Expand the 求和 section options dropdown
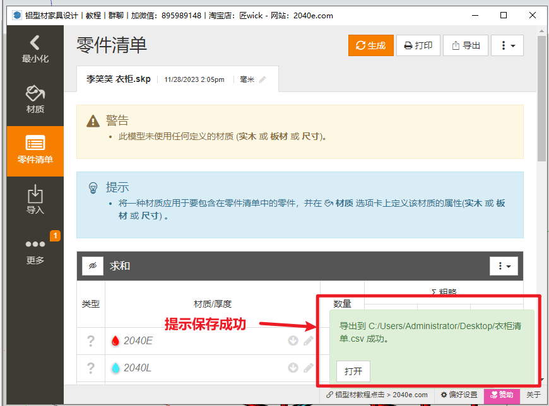Image resolution: width=549 pixels, height=406 pixels. click(504, 266)
